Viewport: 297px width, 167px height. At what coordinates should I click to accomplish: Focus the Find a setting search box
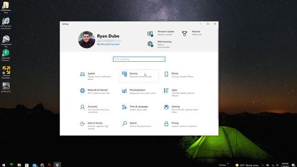(x=139, y=59)
